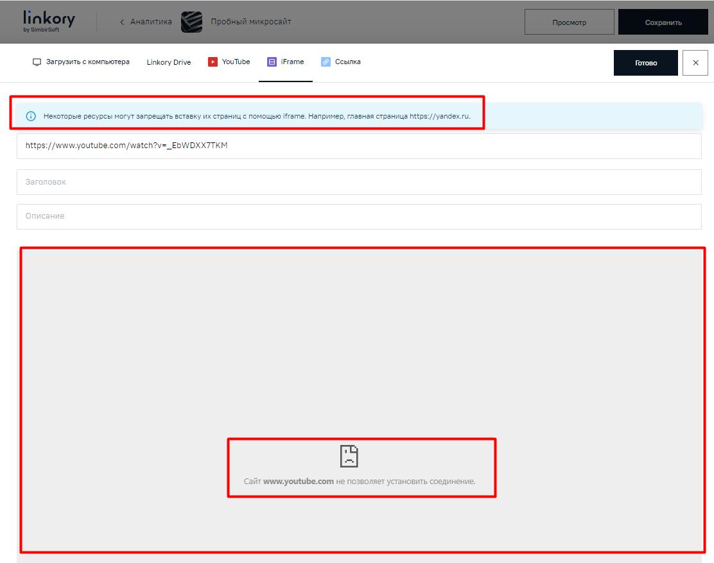
Task: Click into the Заголовок field
Action: coord(358,182)
